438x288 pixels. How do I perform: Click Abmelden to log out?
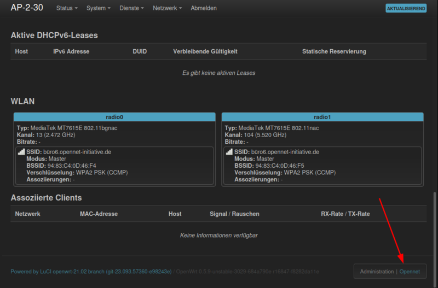tap(204, 8)
